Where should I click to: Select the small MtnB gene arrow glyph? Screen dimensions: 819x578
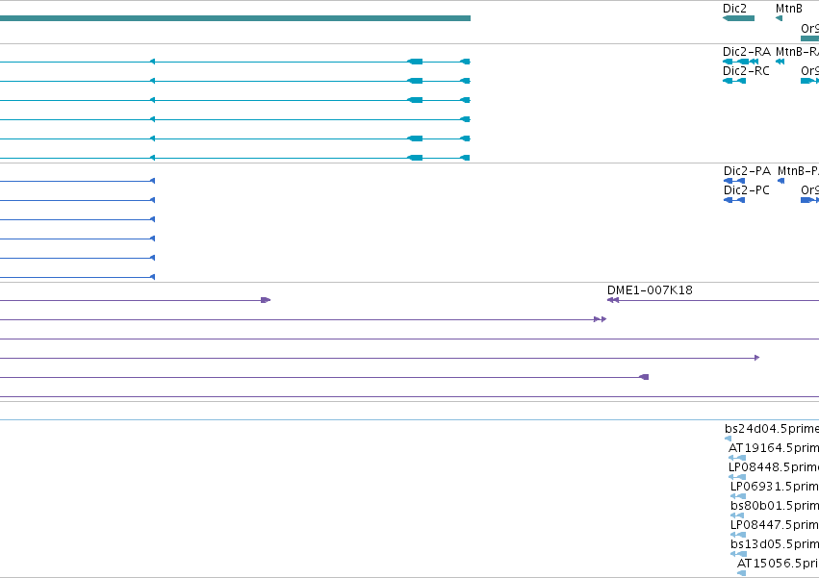780,18
